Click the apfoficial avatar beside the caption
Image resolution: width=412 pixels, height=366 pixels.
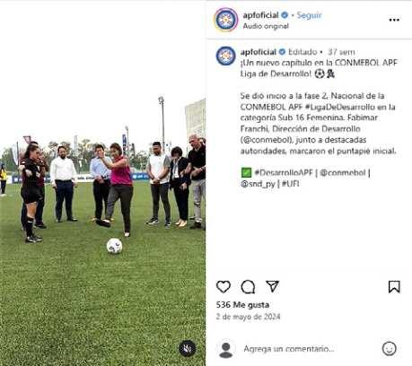coord(225,56)
